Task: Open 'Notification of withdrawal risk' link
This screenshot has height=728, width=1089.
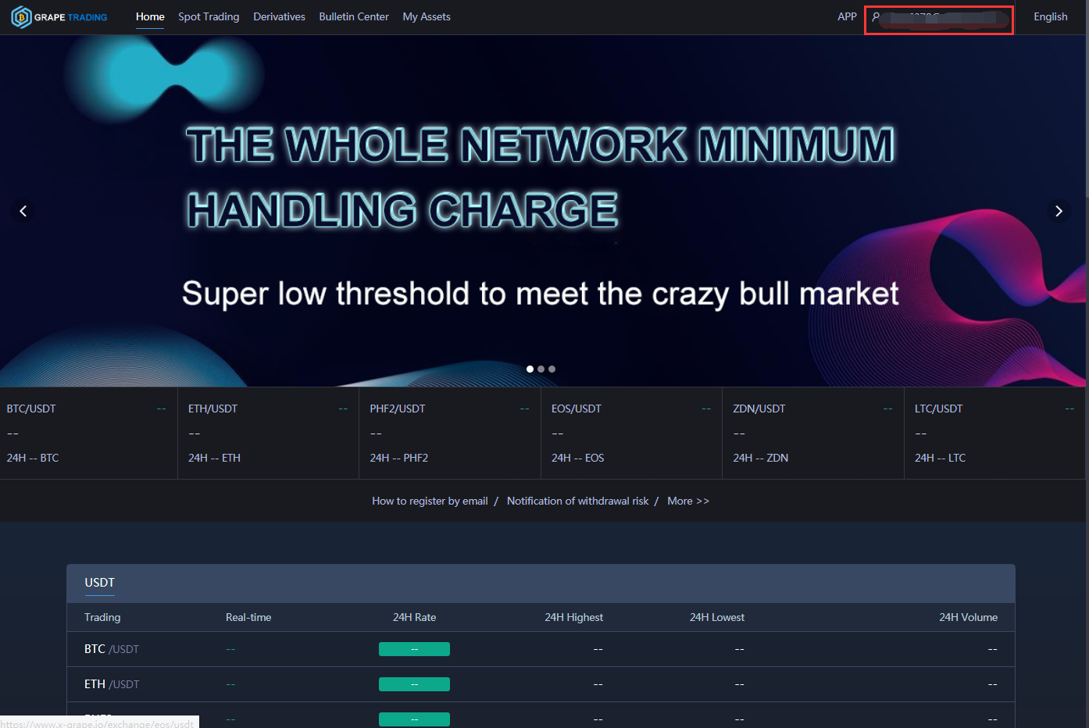Action: tap(577, 501)
